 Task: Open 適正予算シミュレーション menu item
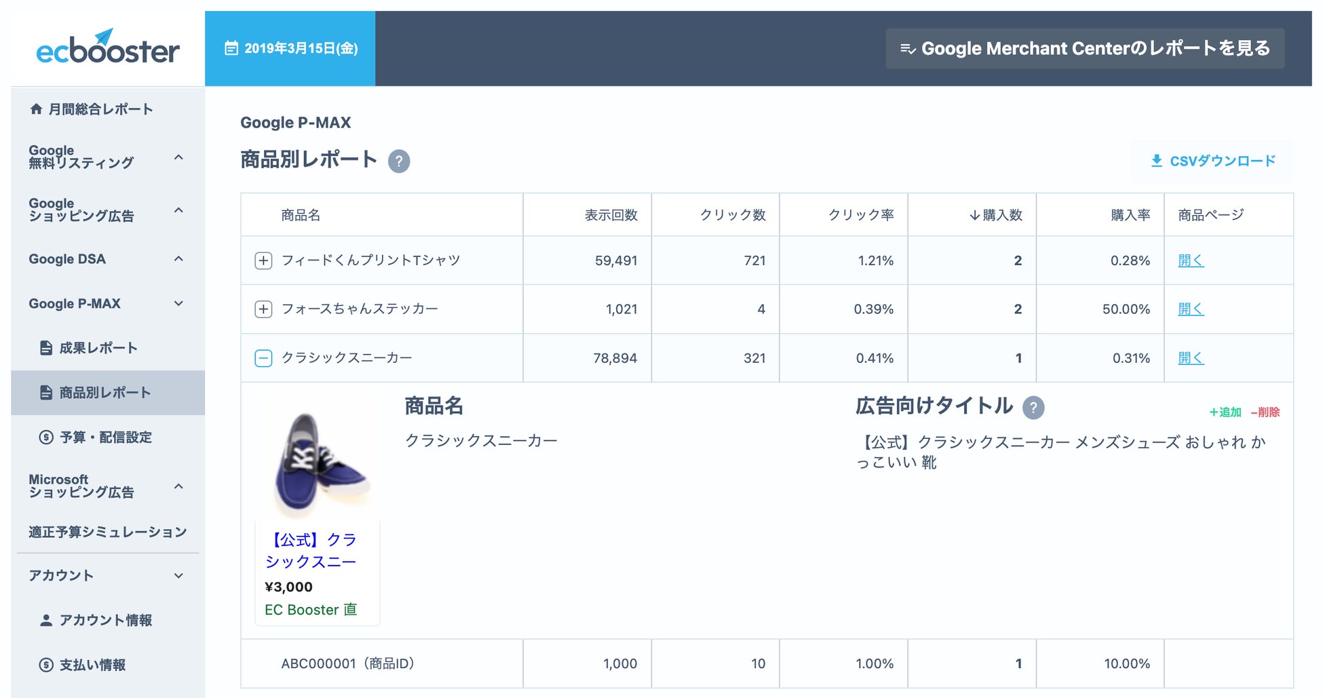coord(107,532)
